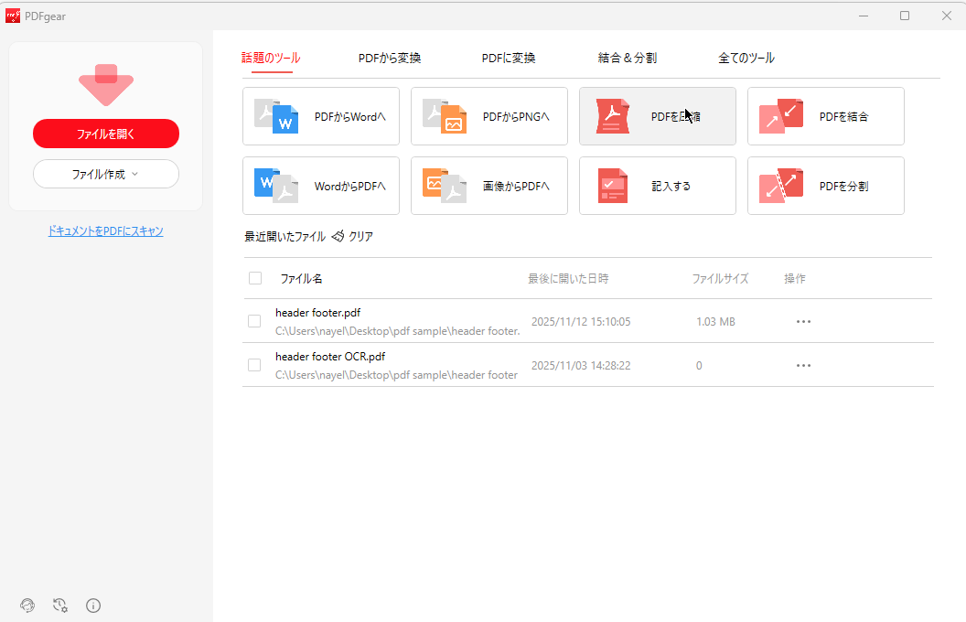Click the check-for-updates icon
Screen dimensions: 966x622
(59, 605)
